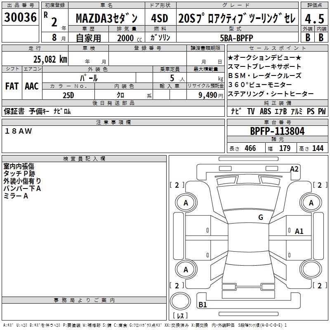
Task: Select the セールスポイント header
Action: click(277, 48)
